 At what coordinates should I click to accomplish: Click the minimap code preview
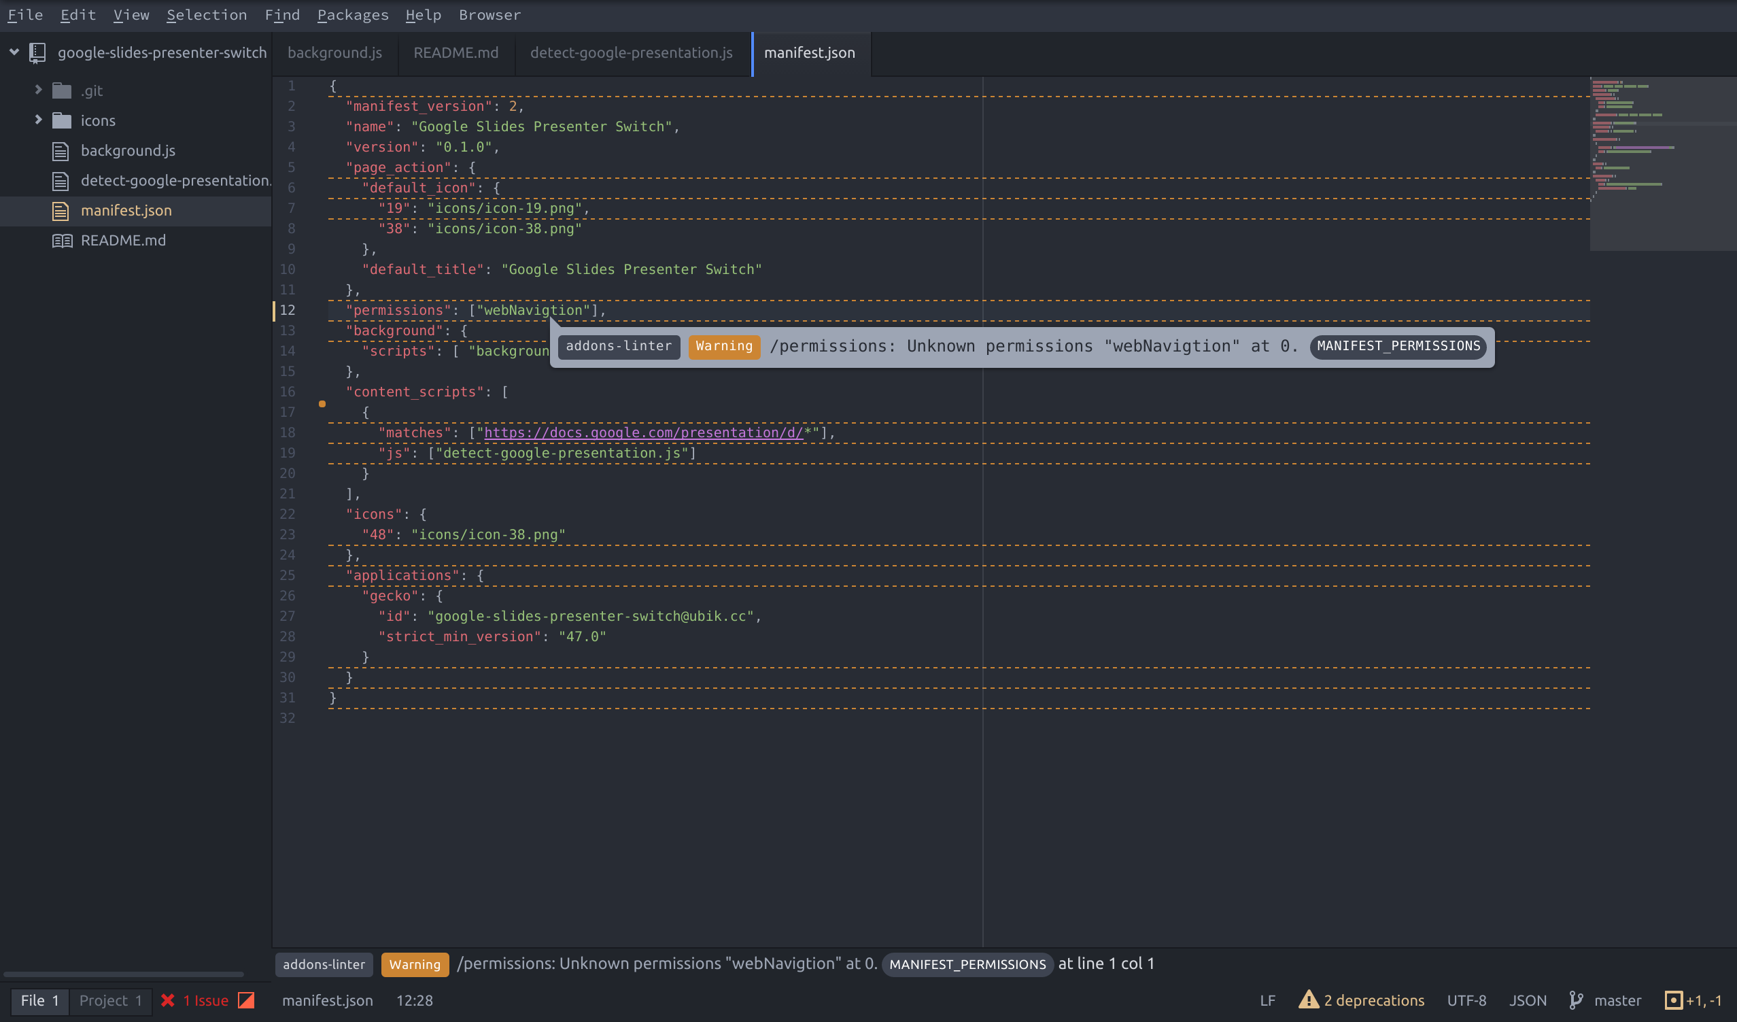pyautogui.click(x=1663, y=164)
